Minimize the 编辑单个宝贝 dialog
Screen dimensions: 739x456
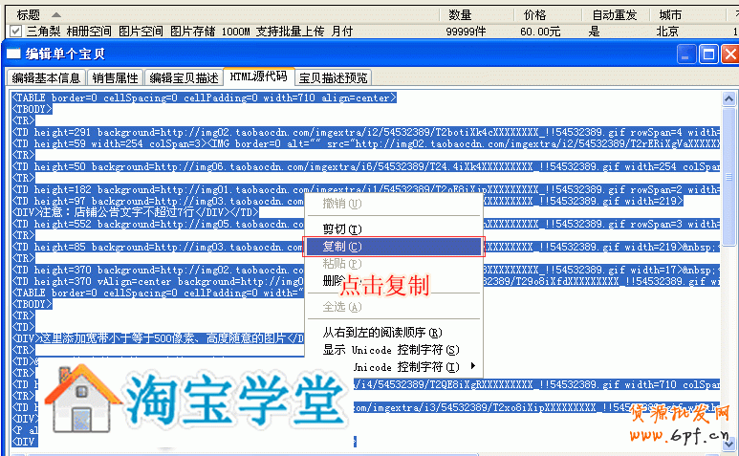click(686, 54)
